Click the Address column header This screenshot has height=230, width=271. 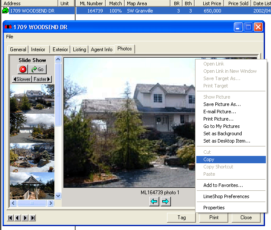pyautogui.click(x=29, y=3)
